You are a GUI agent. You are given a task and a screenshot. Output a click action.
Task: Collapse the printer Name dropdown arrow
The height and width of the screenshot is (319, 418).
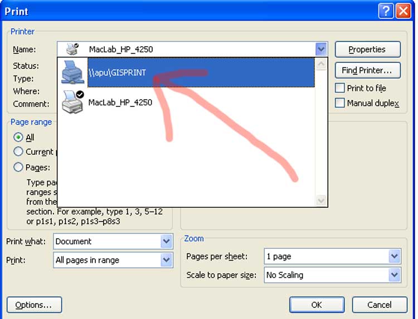321,49
